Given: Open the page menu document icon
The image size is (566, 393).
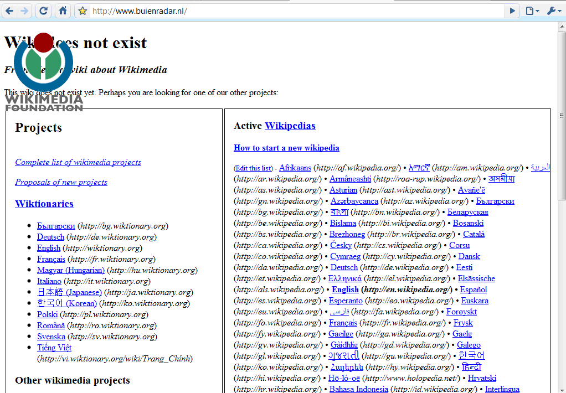Looking at the screenshot, I should click(532, 11).
